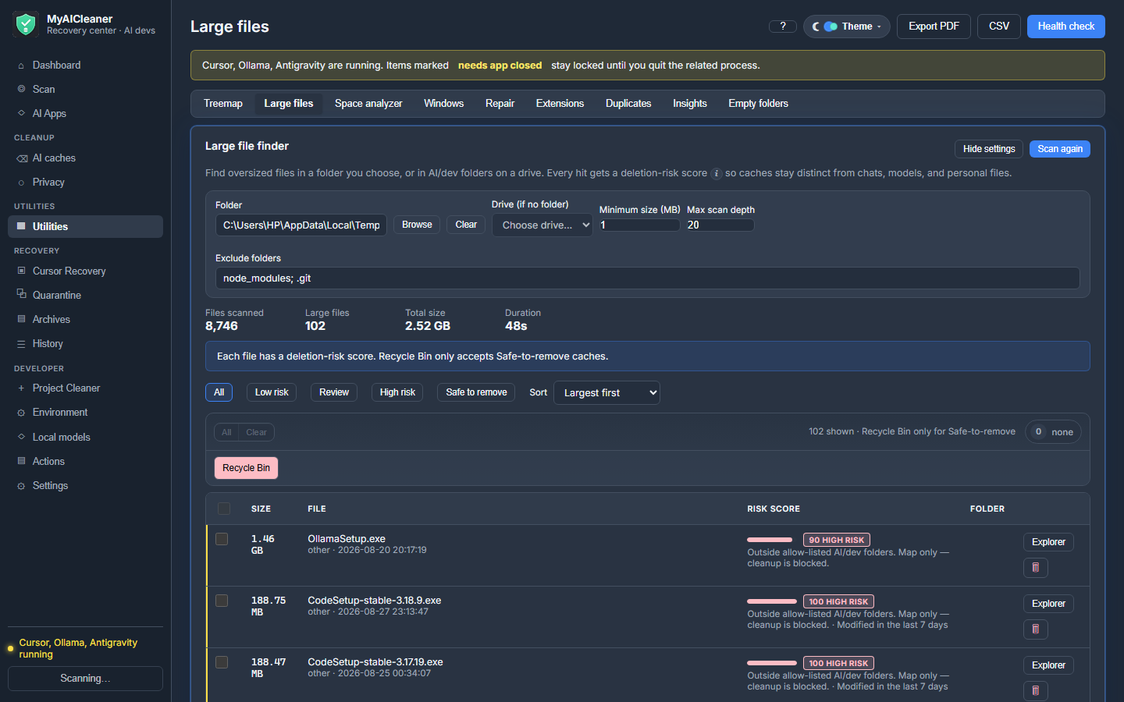Image resolution: width=1124 pixels, height=702 pixels.
Task: Export the report as PDF
Action: [934, 27]
